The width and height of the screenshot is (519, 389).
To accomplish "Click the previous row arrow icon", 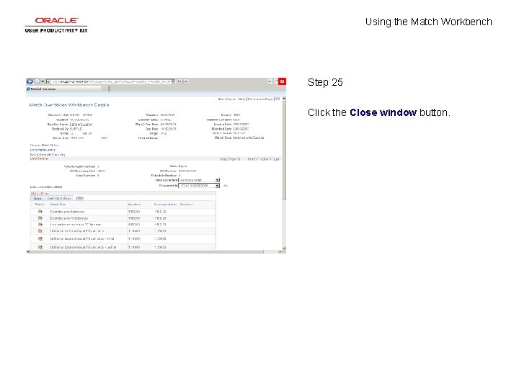I will pos(257,159).
